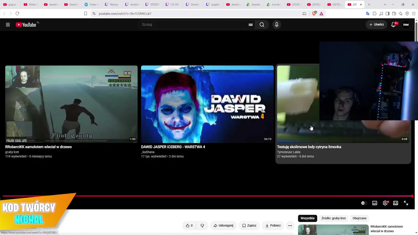Dislike the video with thumbs down

(x=202, y=226)
